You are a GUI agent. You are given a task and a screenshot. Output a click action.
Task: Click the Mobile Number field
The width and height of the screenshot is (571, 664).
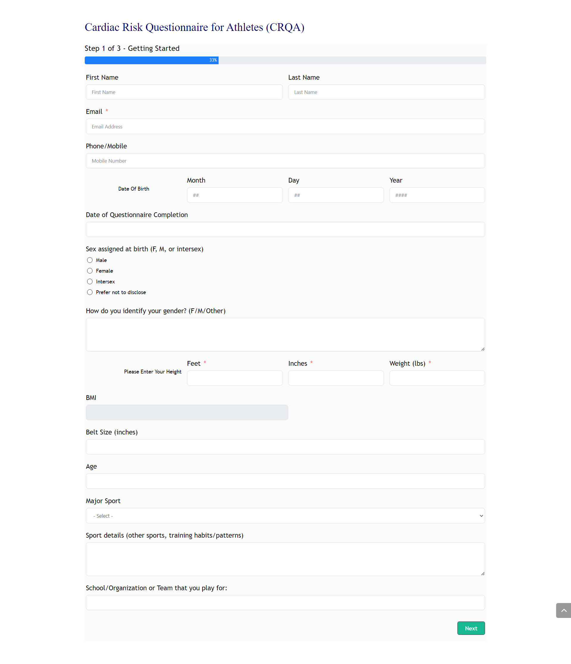click(285, 161)
